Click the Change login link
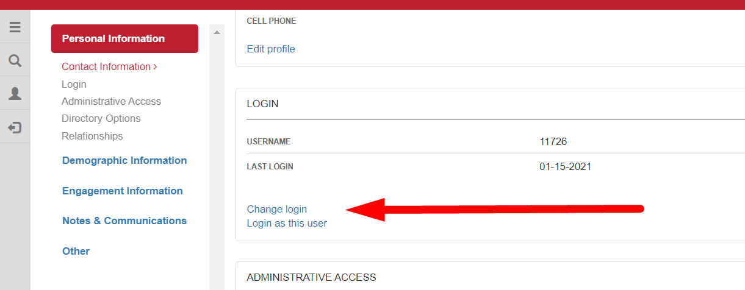 [x=277, y=209]
